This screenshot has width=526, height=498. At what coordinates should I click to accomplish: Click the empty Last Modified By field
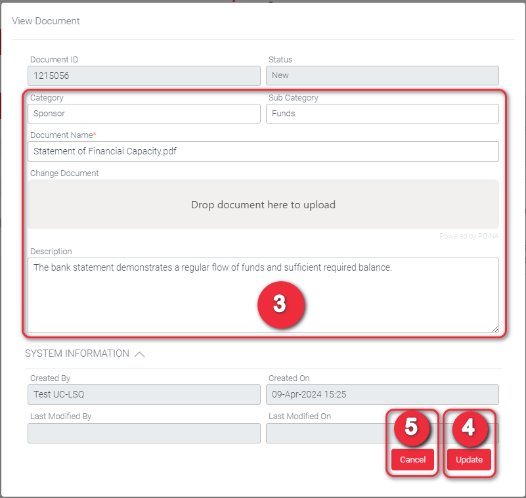pyautogui.click(x=144, y=434)
